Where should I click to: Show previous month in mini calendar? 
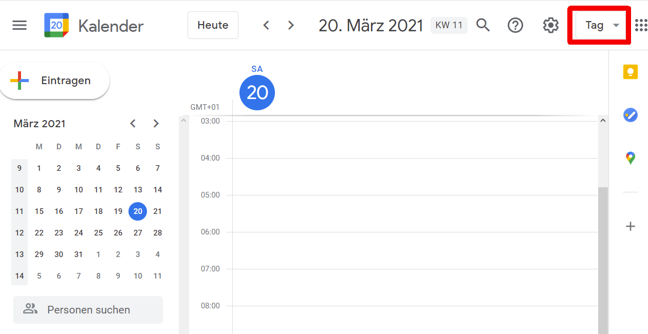point(133,124)
